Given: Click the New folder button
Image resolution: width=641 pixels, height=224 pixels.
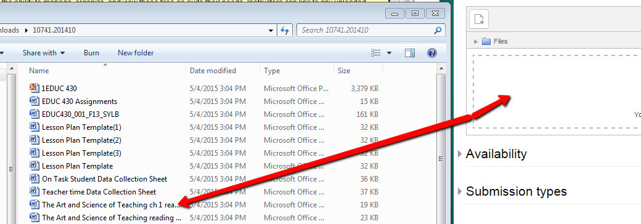Looking at the screenshot, I should click(136, 53).
